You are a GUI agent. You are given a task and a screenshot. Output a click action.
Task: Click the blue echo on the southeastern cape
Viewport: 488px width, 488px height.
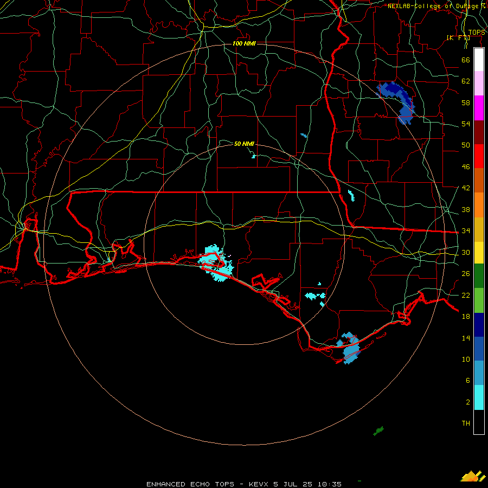click(x=350, y=348)
